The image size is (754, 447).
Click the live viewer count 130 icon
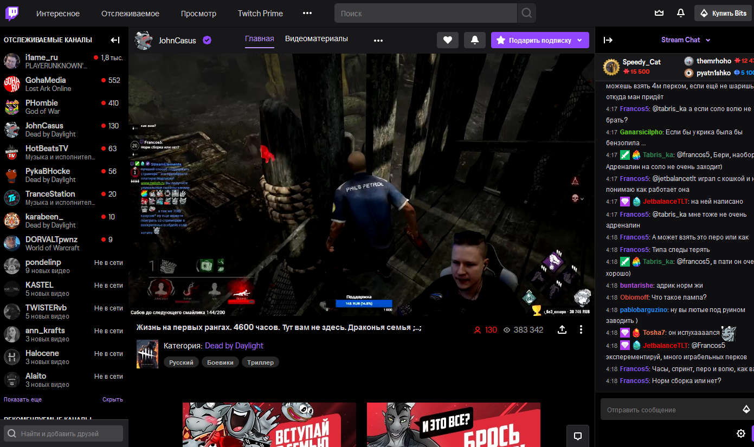tap(478, 330)
